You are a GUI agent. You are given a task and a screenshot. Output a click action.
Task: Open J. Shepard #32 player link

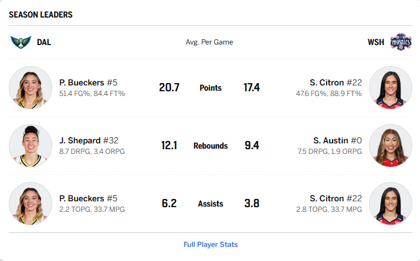(x=89, y=140)
